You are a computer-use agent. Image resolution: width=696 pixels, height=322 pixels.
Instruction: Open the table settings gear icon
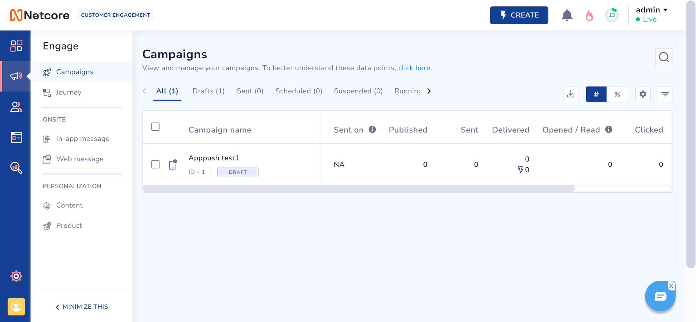[x=643, y=94]
